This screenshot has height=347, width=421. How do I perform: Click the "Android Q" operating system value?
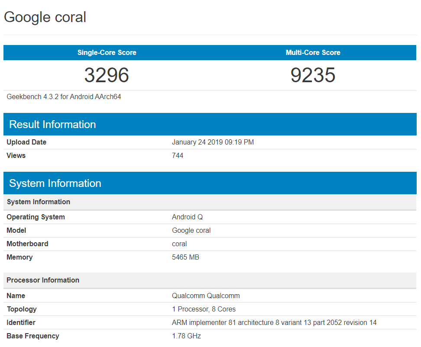(188, 217)
